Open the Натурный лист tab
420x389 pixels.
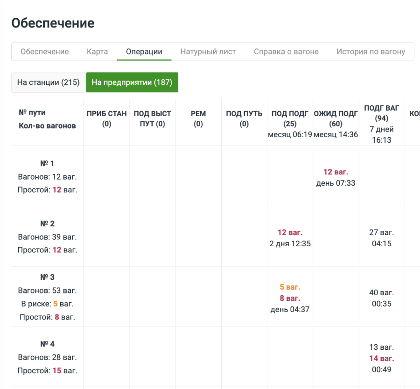[x=208, y=52]
